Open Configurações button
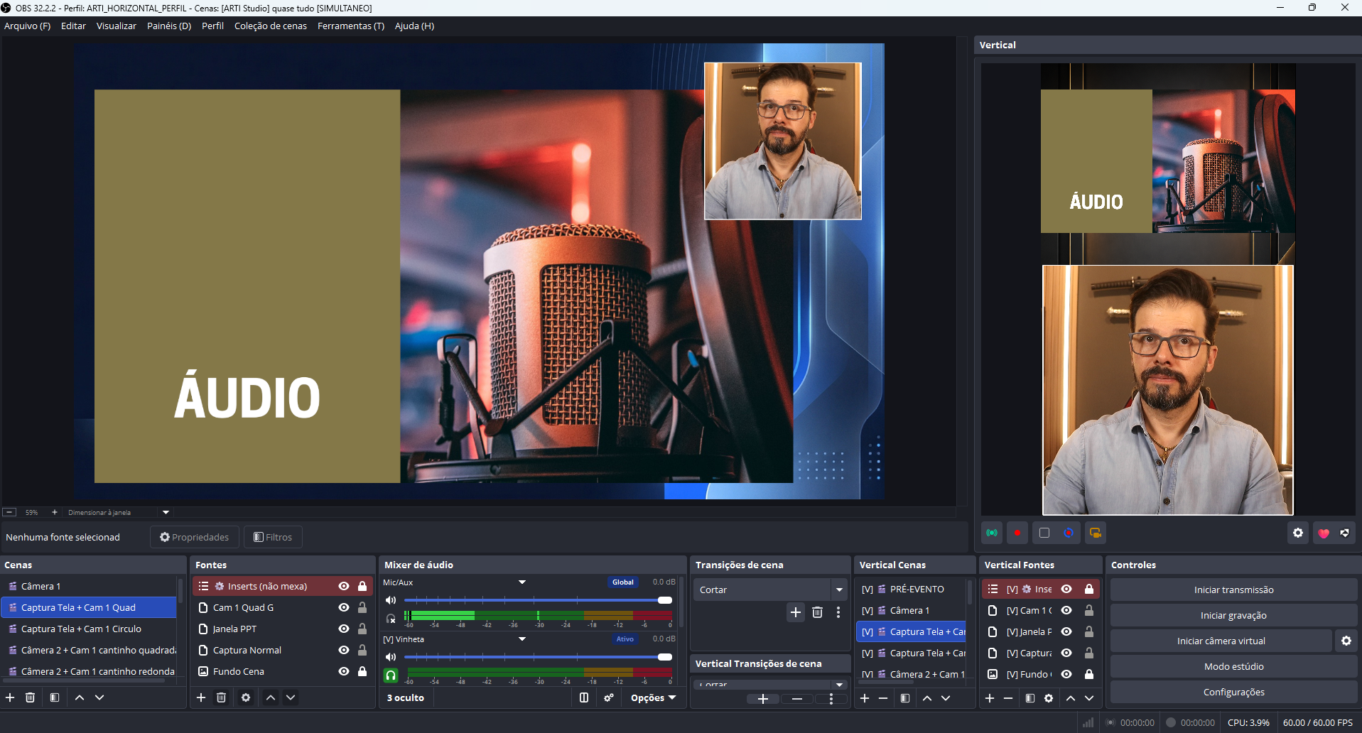 click(x=1233, y=692)
